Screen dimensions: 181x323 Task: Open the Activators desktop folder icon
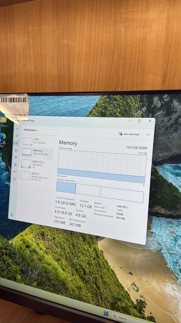point(3,121)
